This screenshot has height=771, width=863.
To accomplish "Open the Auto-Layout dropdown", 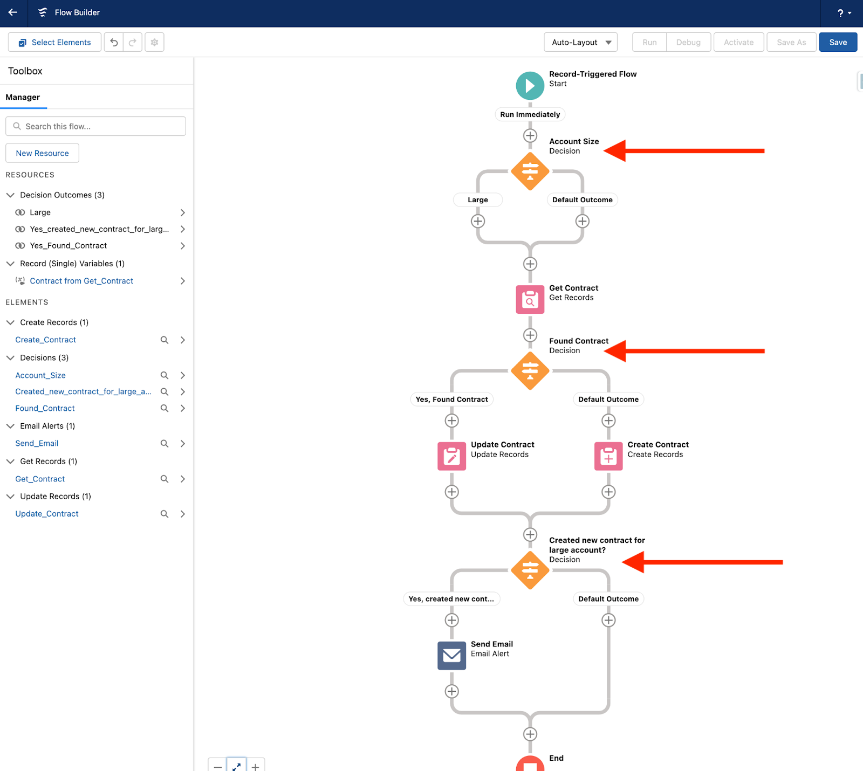I will 580,42.
